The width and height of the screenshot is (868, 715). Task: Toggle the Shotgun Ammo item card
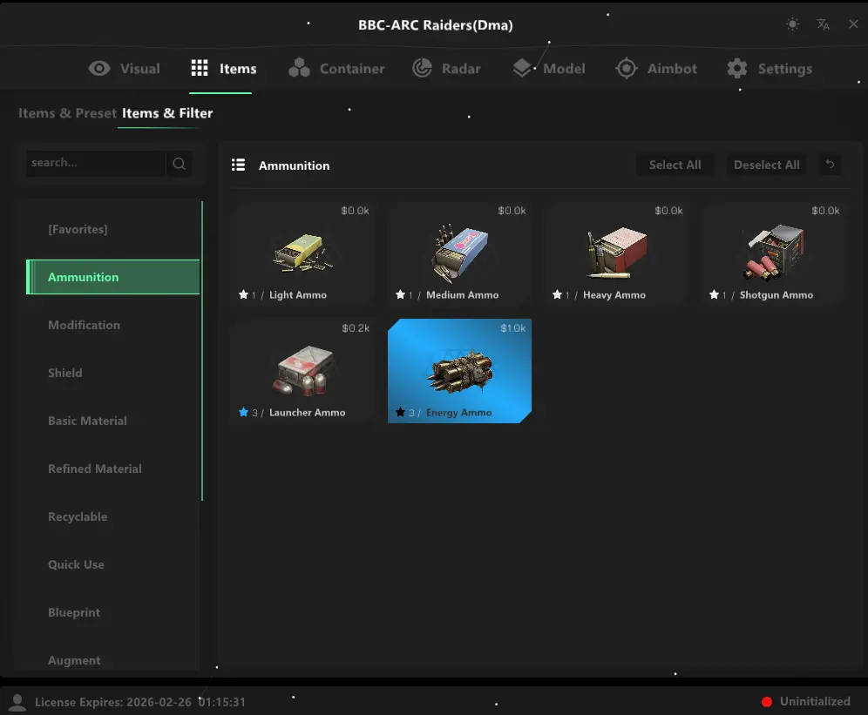coord(773,253)
